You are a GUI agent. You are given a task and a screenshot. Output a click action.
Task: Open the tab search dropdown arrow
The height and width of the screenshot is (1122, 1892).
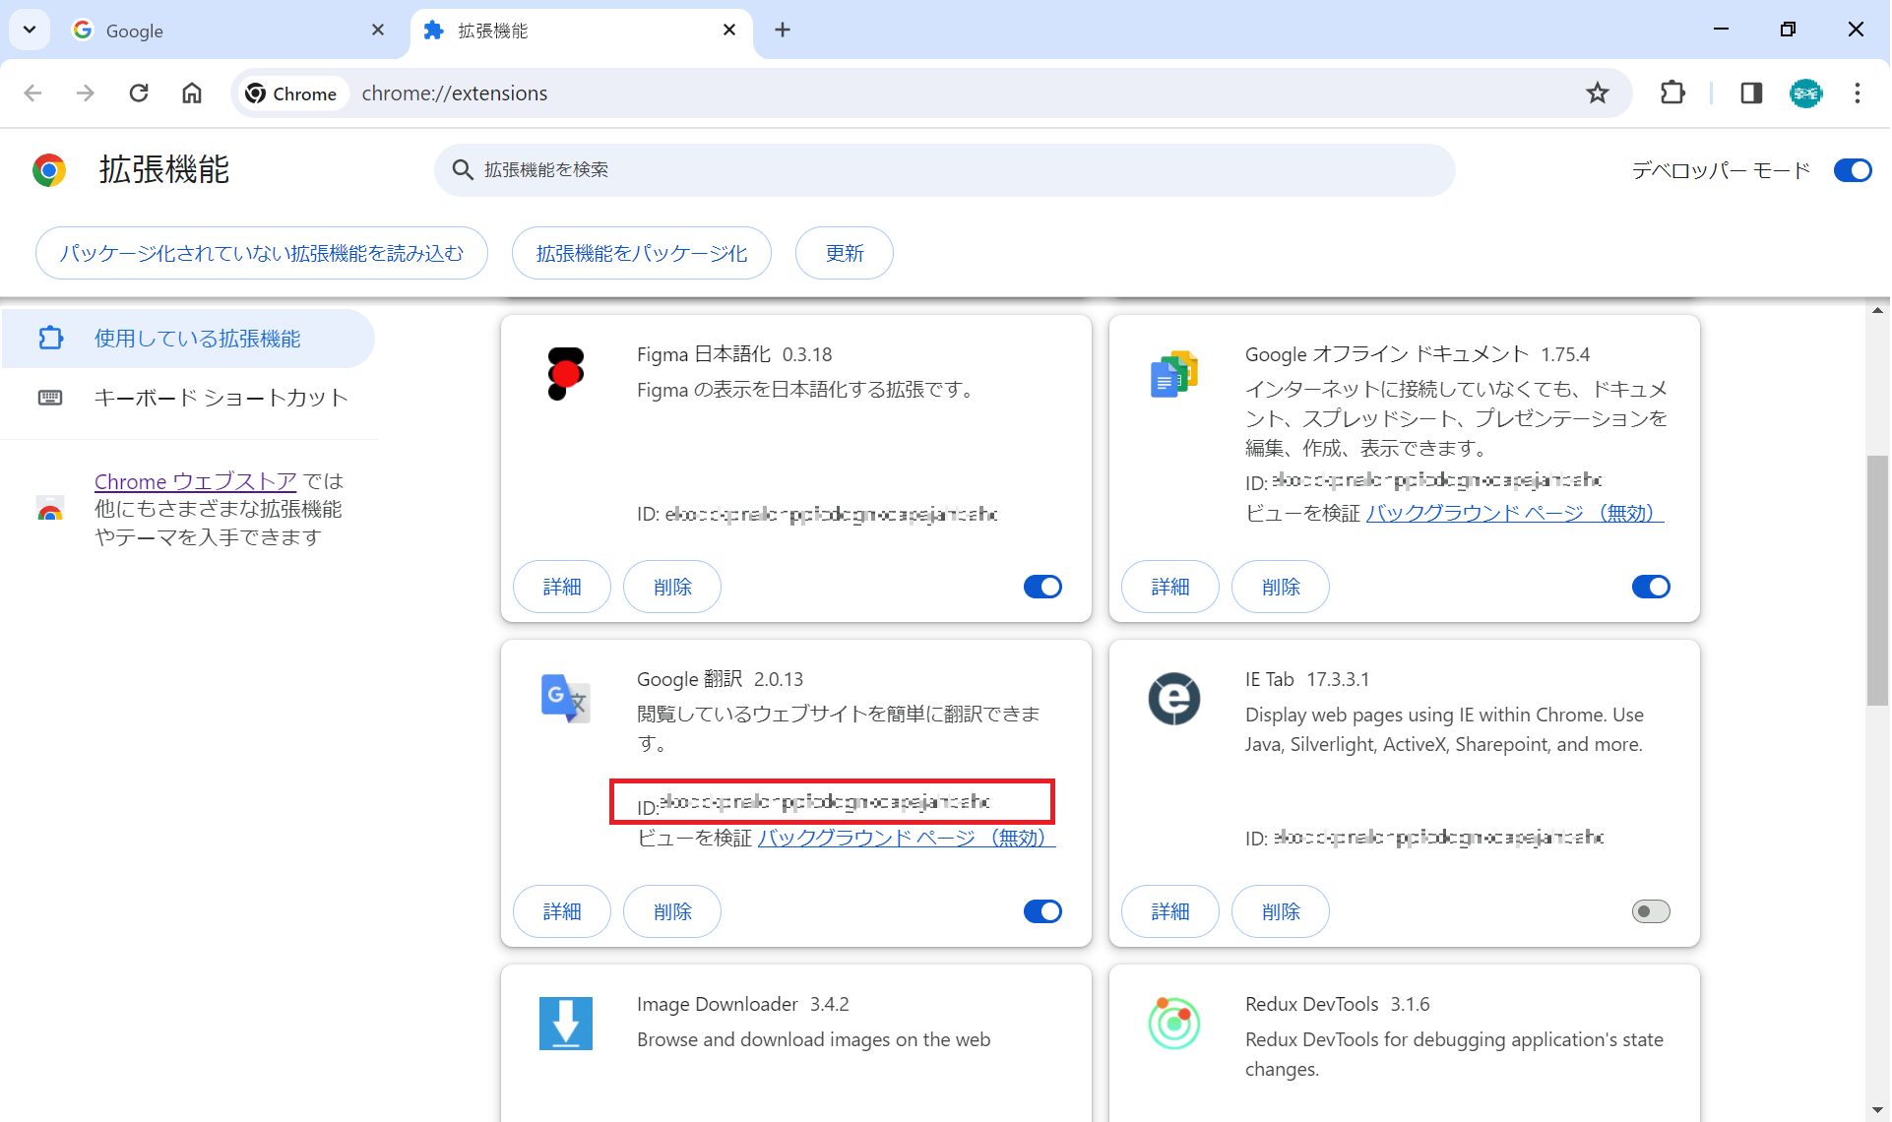coord(29,30)
